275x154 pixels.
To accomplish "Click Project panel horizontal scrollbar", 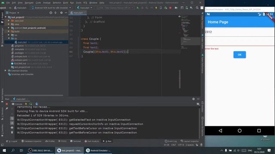I will tap(34, 95).
